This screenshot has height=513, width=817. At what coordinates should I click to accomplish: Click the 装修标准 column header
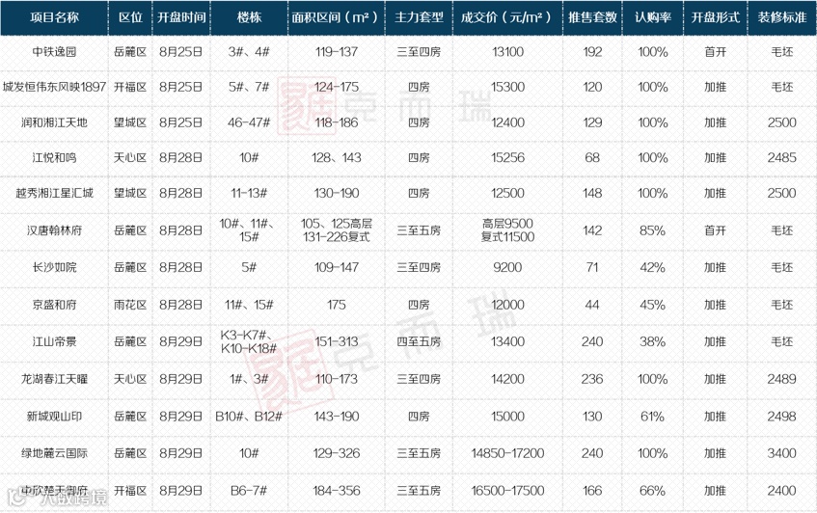click(782, 17)
